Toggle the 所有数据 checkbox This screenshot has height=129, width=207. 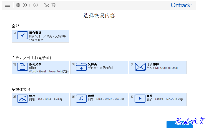point(14,33)
